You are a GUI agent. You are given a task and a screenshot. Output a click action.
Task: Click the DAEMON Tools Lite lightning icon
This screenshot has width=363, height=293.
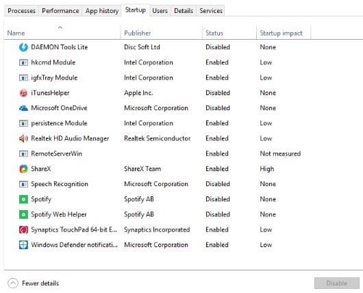click(23, 47)
